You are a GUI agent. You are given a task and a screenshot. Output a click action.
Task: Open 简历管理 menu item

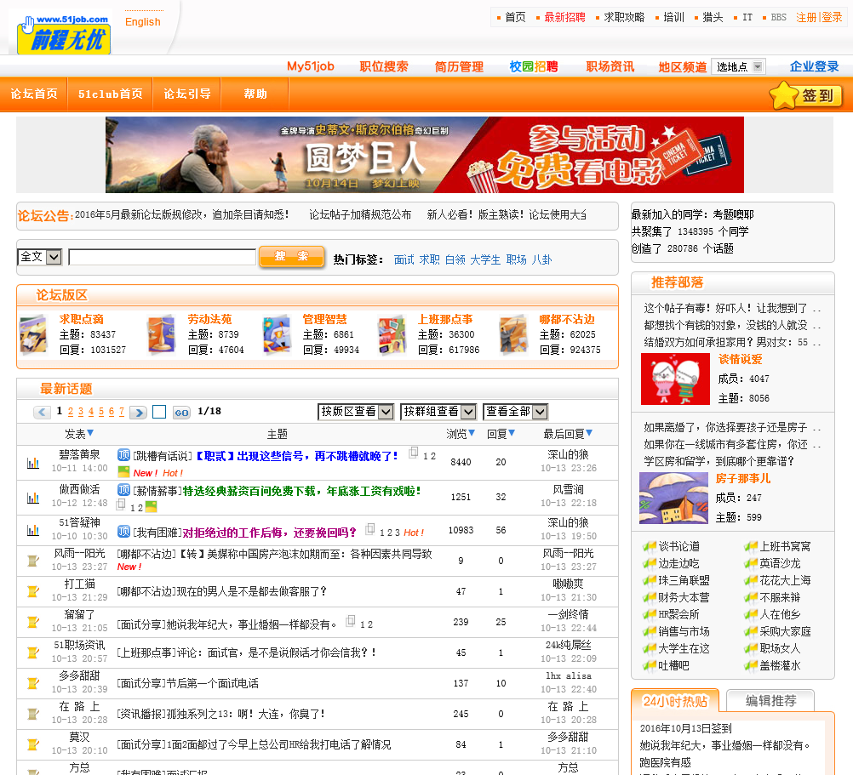[x=459, y=66]
